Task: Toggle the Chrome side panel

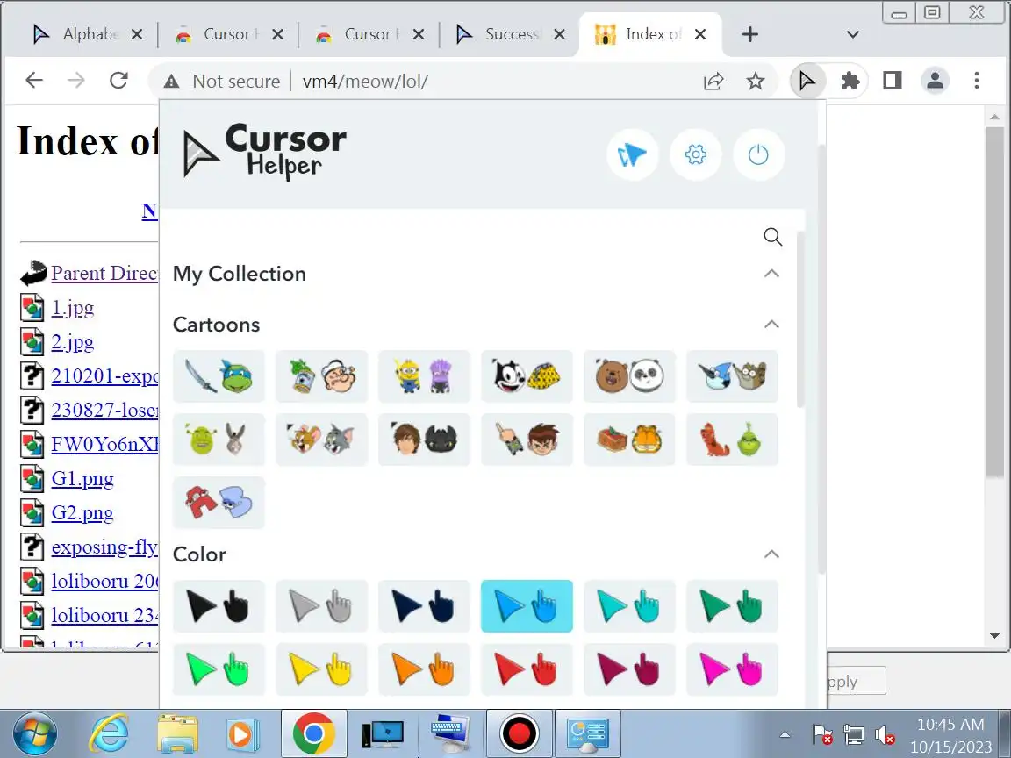Action: (893, 82)
